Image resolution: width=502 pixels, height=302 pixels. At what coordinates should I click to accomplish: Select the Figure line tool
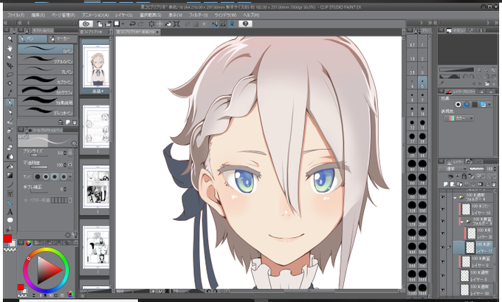(10, 185)
